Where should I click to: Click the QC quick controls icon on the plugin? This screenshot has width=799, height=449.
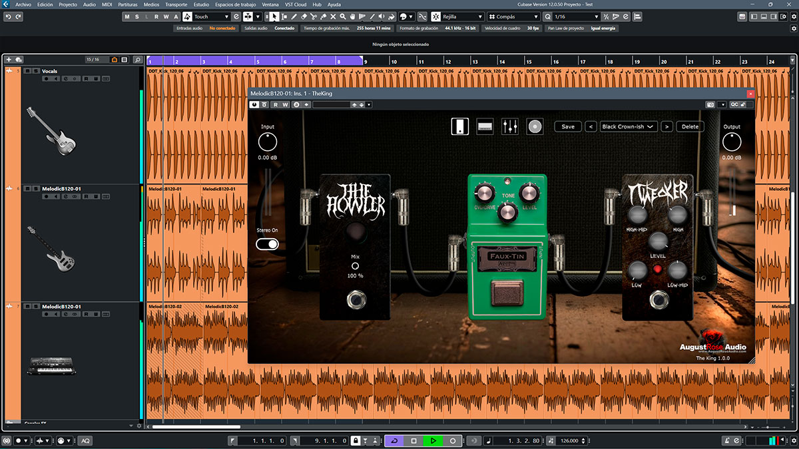(734, 104)
